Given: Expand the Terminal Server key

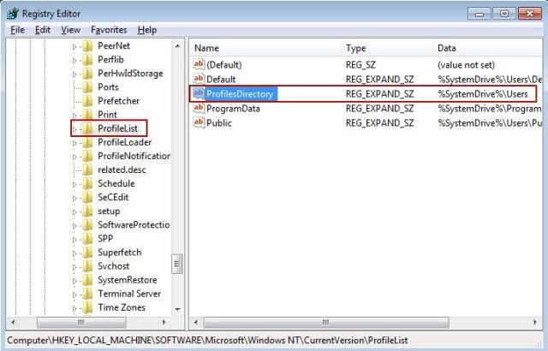Looking at the screenshot, I should point(74,294).
